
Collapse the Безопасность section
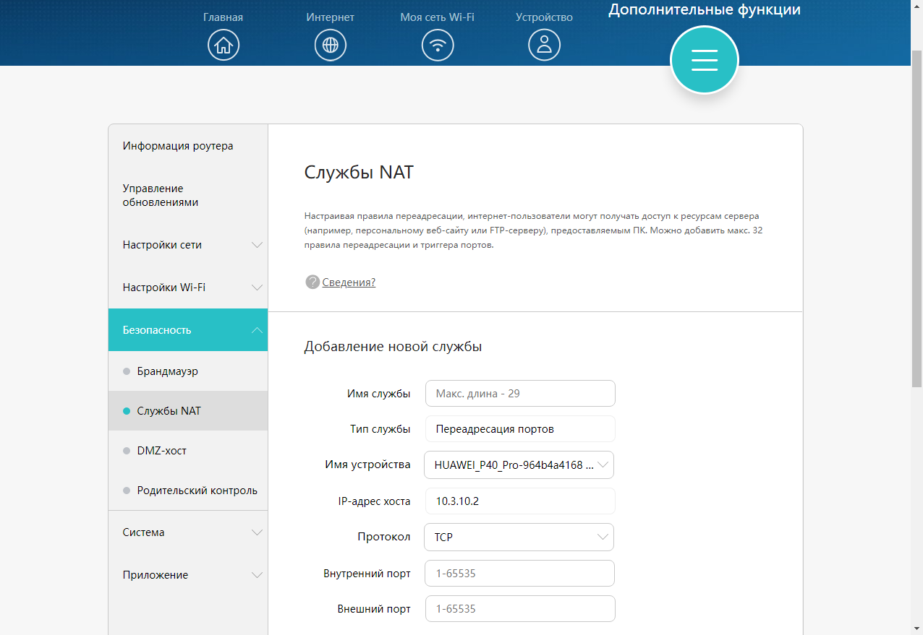point(188,330)
